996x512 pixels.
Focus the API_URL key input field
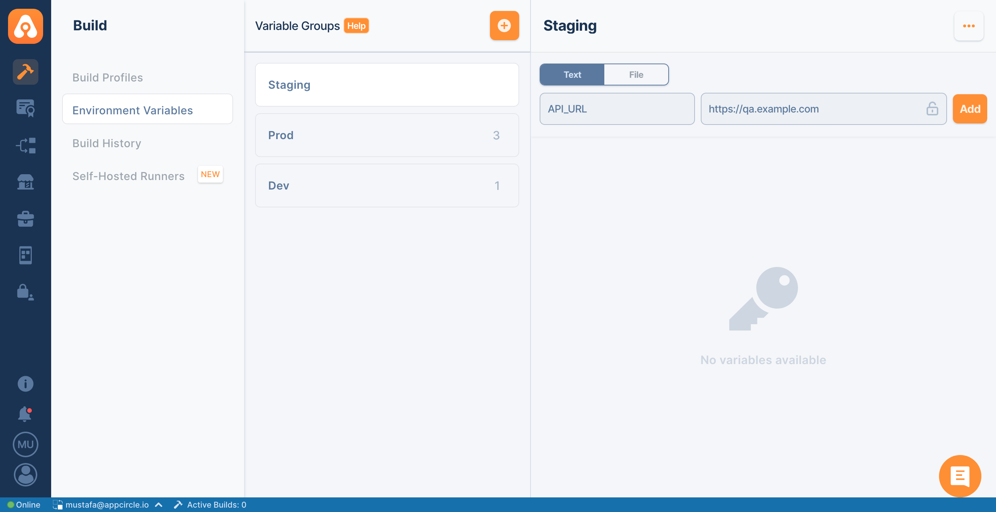pyautogui.click(x=617, y=108)
